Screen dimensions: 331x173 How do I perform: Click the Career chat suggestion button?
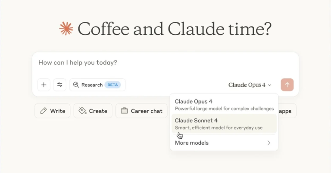coord(141,111)
